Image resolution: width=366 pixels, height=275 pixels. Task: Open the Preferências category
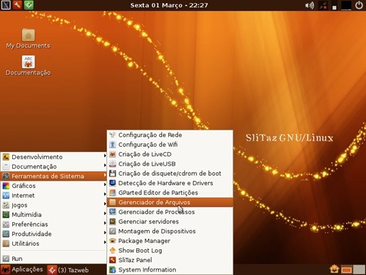(x=54, y=224)
